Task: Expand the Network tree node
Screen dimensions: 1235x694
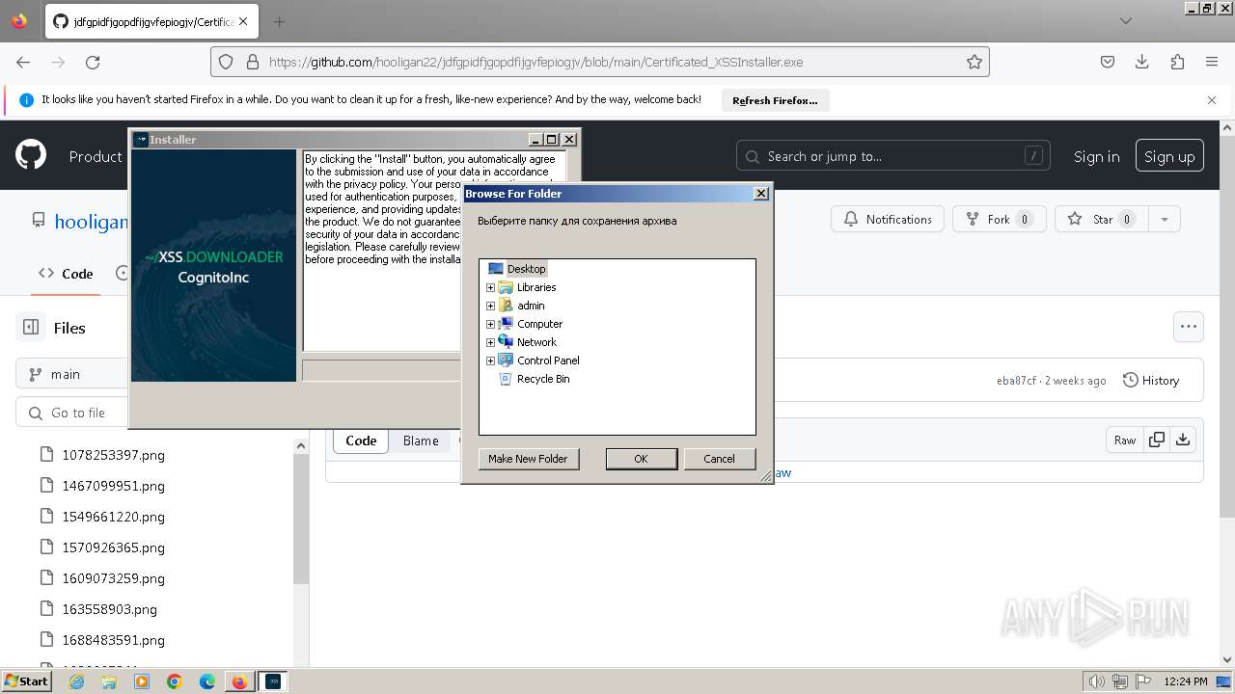Action: pyautogui.click(x=490, y=342)
